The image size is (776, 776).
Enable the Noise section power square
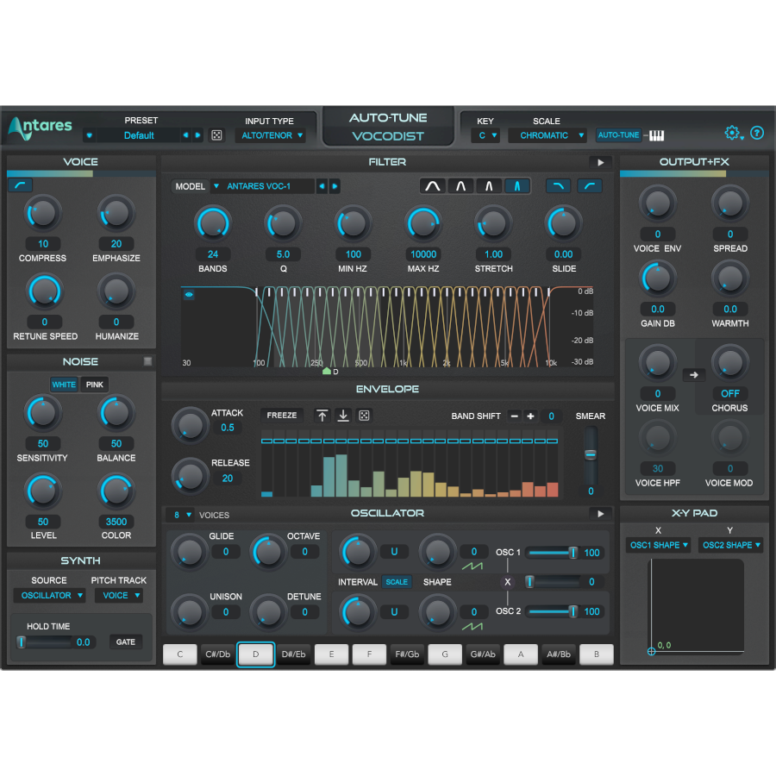tap(147, 361)
